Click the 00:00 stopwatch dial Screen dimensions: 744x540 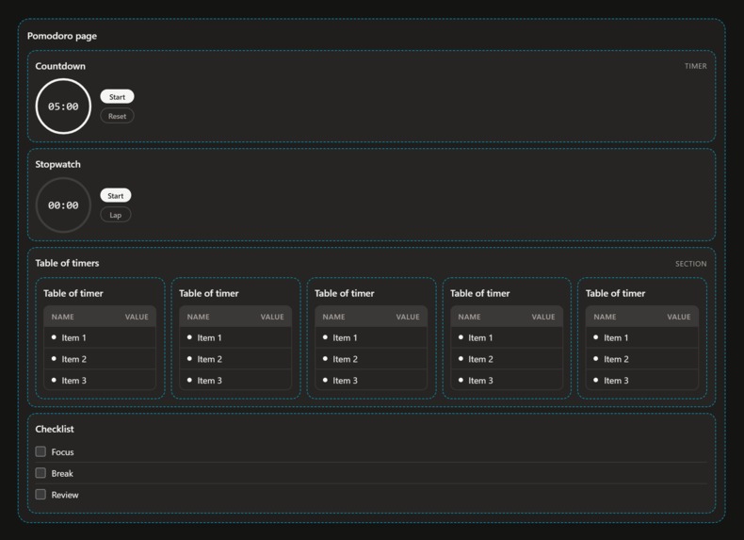(x=63, y=205)
